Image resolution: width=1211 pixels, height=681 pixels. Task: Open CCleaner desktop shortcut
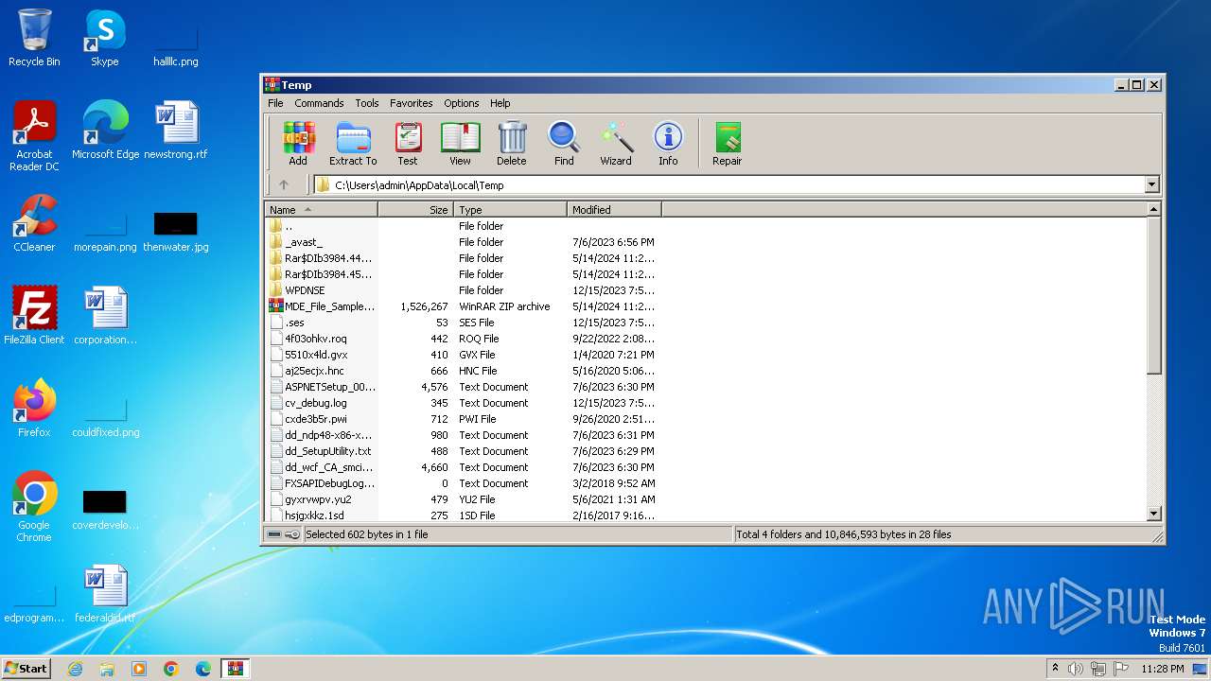point(34,223)
